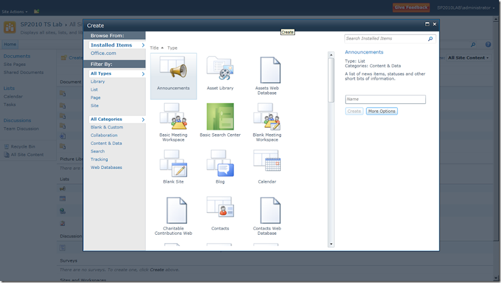Click the Name input field
This screenshot has height=283, width=501.
tap(385, 100)
